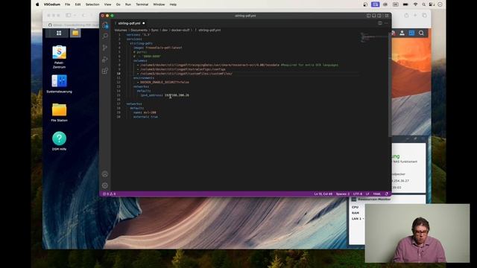Image resolution: width=477 pixels, height=268 pixels.
Task: Open DSM Hilfe on the DSM desktop
Action: (x=59, y=141)
